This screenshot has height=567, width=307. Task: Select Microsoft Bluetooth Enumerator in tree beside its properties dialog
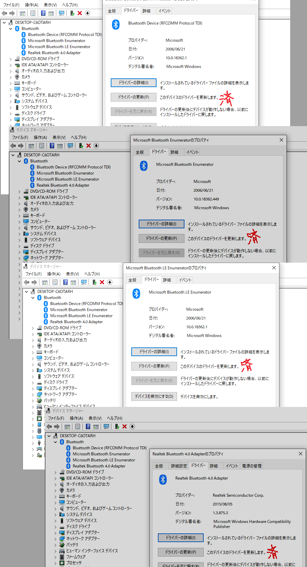pos(65,173)
